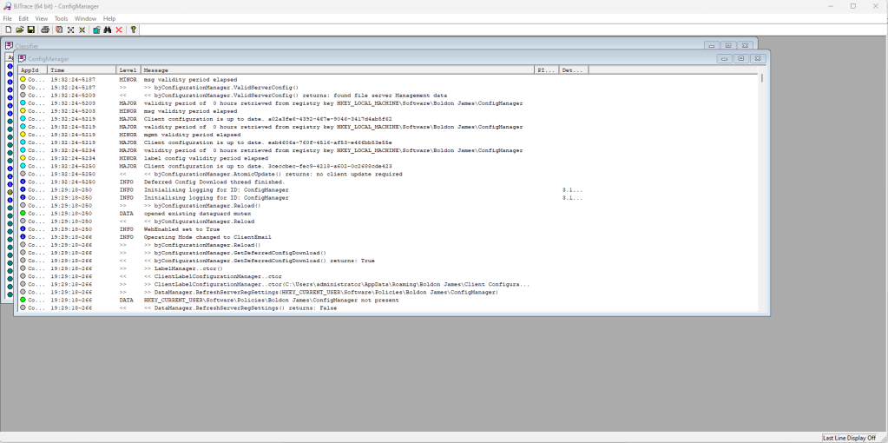Click the teal padlock toolbar icon
This screenshot has height=443, width=888.
tap(96, 30)
